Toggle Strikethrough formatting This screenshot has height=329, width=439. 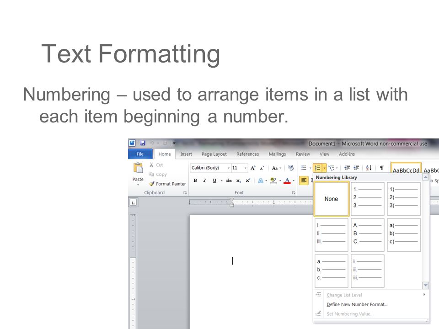tap(229, 181)
